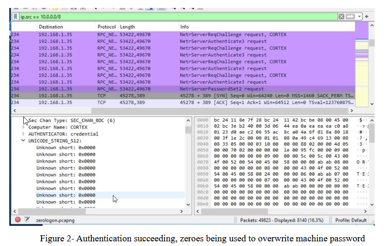Sort by the Protocol column header

(107, 27)
